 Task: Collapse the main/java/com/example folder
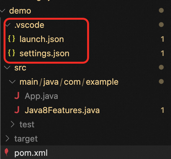pos(12,82)
